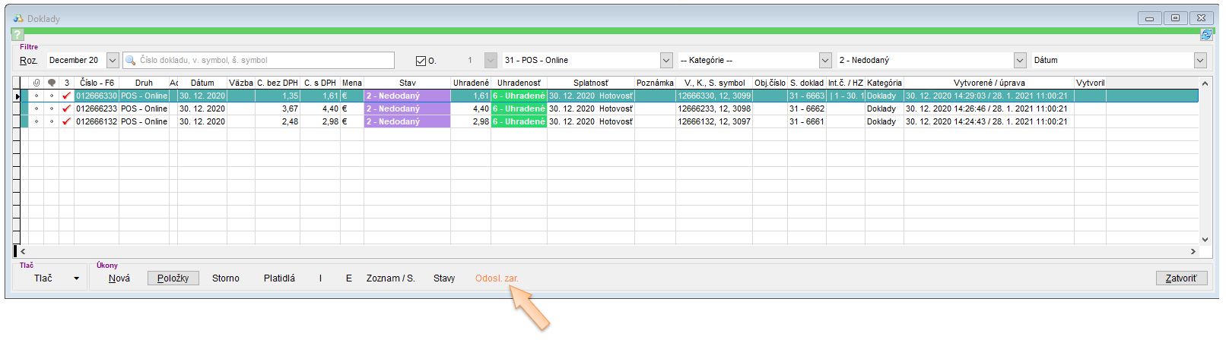Click the Storno action
Image resolution: width=1226 pixels, height=349 pixels.
225,278
